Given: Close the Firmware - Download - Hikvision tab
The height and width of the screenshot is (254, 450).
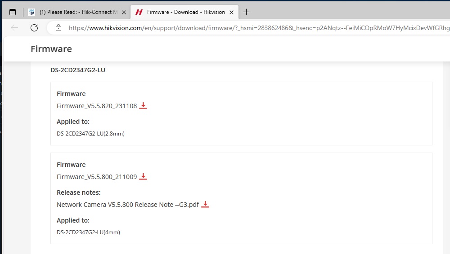Looking at the screenshot, I should tap(232, 12).
